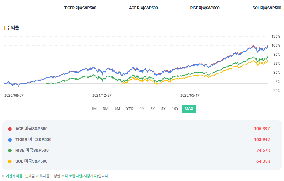This screenshot has width=284, height=181.
Task: Switch chart range to 6M
Action: pos(117,109)
